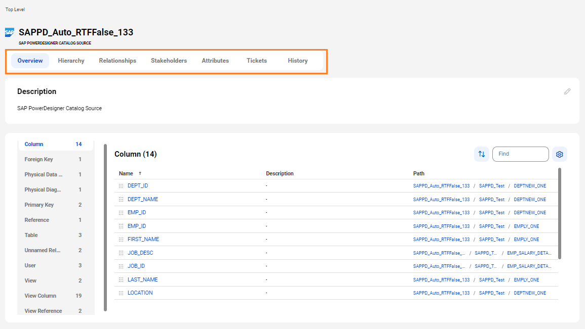The height and width of the screenshot is (329, 585).
Task: Open the Attributes tab
Action: (x=215, y=61)
